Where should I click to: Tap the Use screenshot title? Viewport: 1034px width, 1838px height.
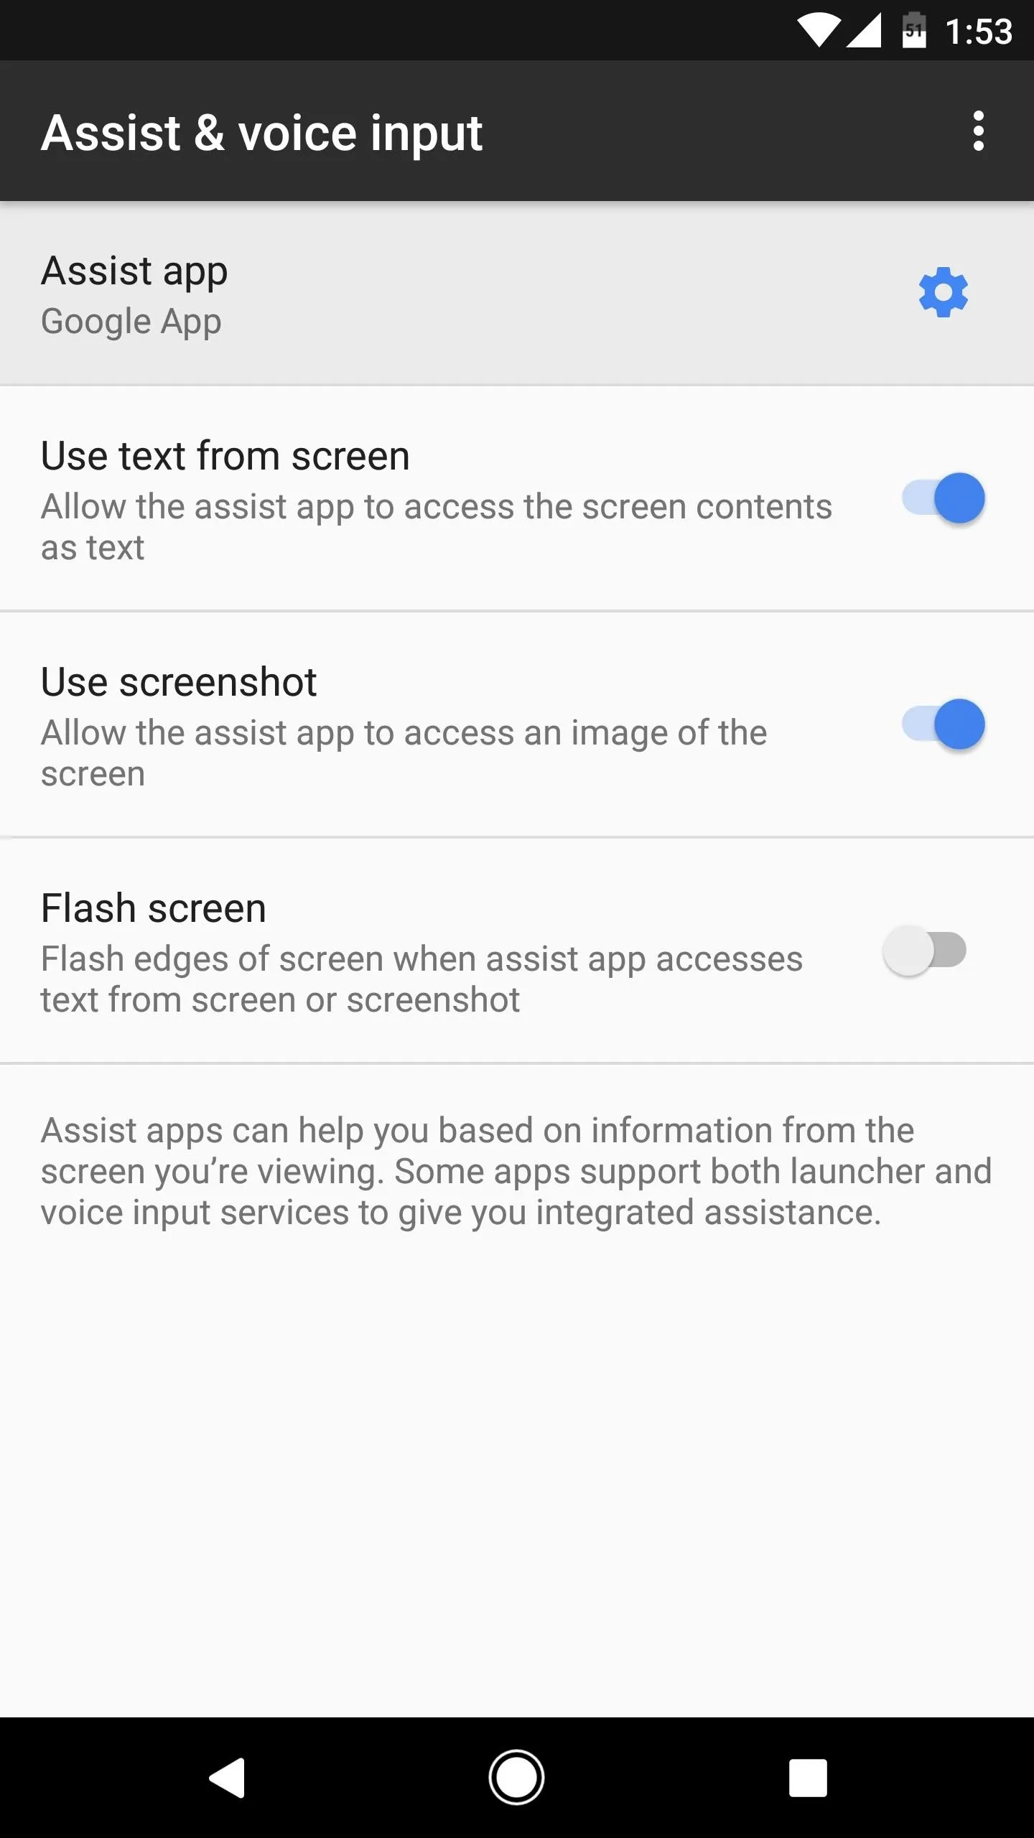point(179,682)
